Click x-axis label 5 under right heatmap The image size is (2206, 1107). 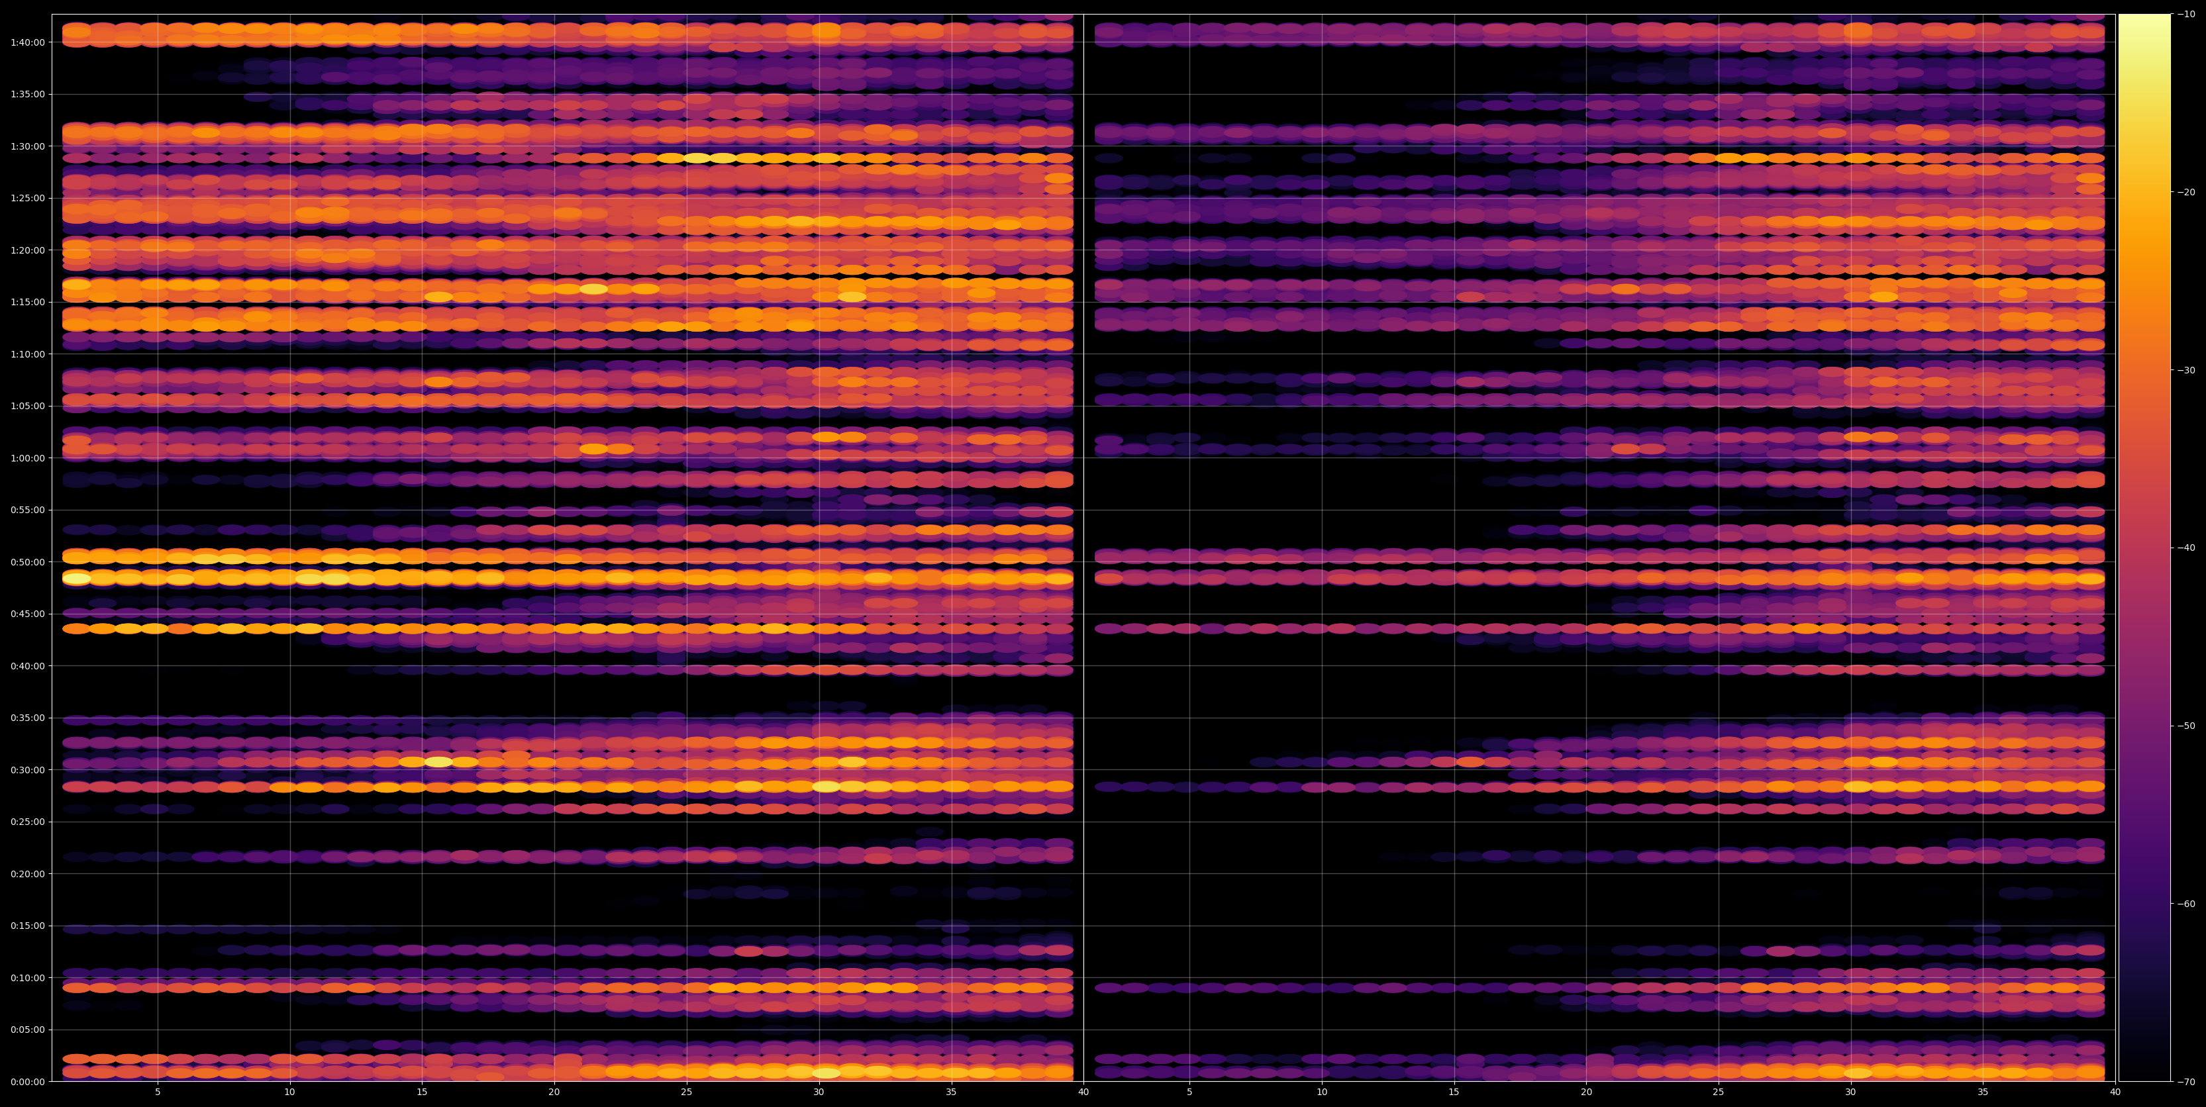(x=1189, y=1092)
